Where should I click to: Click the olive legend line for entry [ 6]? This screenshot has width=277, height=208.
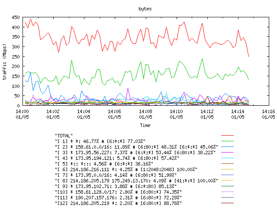tap(227, 169)
